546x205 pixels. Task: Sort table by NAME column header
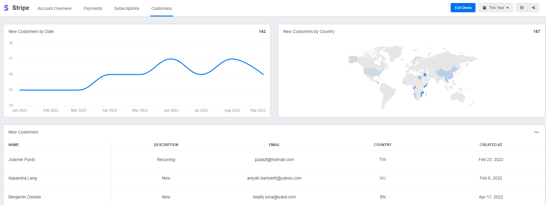(x=14, y=145)
